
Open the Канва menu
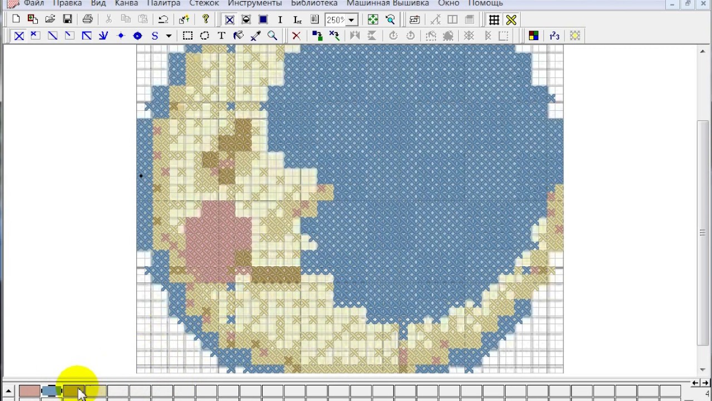point(126,3)
